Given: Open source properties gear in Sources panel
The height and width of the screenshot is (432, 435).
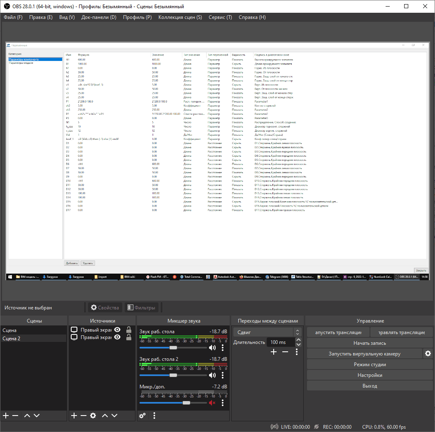Looking at the screenshot, I should pos(93,416).
